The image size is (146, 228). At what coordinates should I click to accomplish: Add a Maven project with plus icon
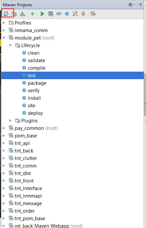click(32, 14)
